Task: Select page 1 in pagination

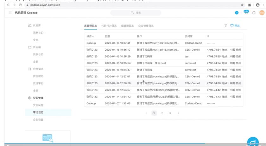Action: click(x=154, y=113)
